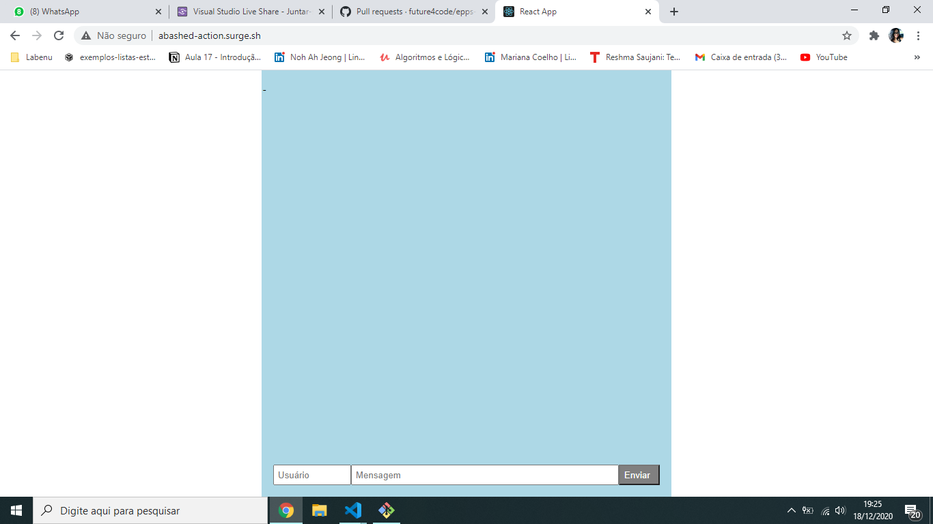
Task: Click the Mensagem input field
Action: (x=485, y=475)
